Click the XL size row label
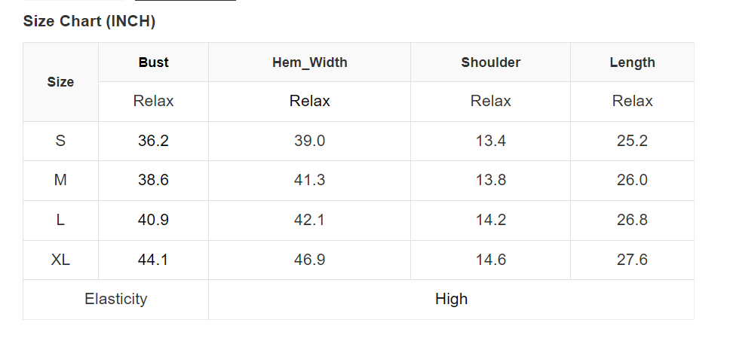The width and height of the screenshot is (730, 341). [60, 260]
